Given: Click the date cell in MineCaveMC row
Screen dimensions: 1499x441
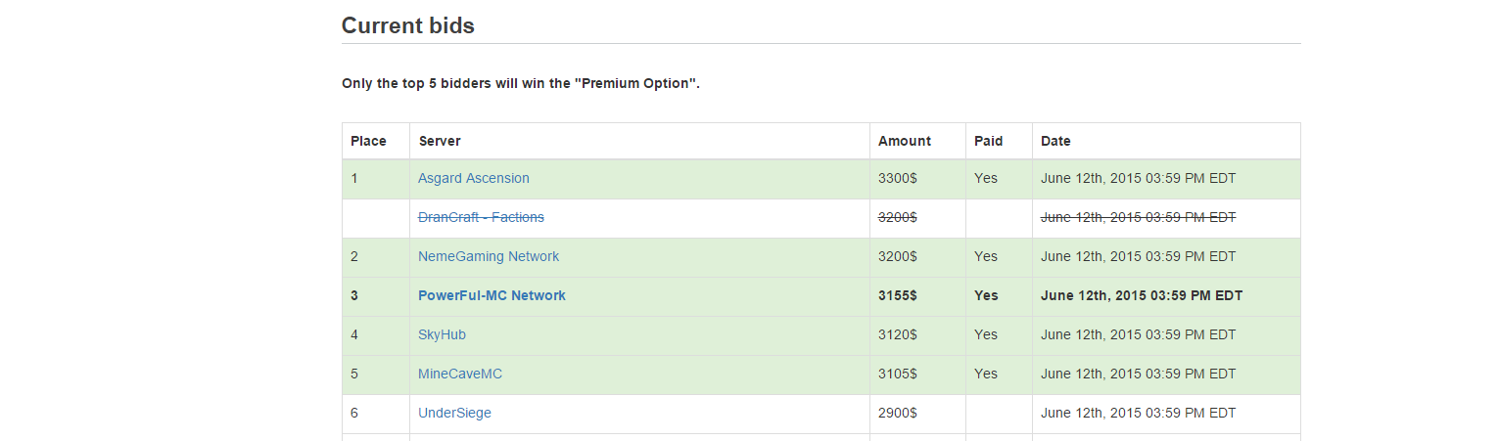Looking at the screenshot, I should 1138,374.
